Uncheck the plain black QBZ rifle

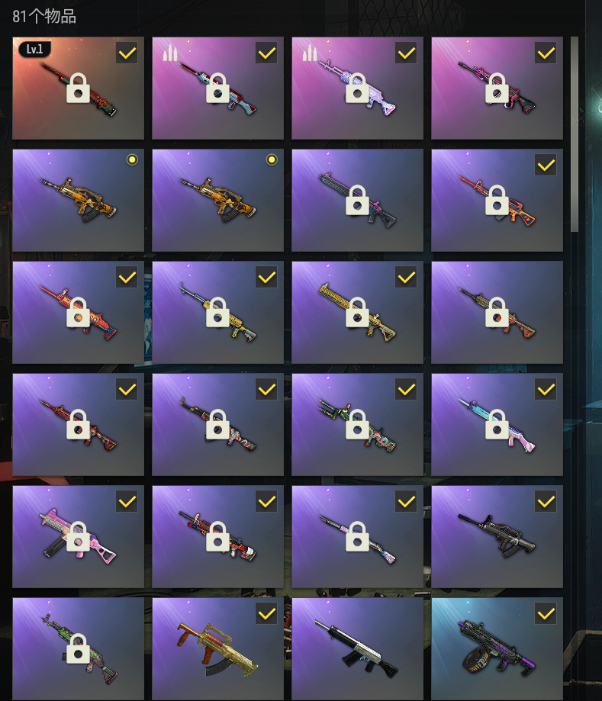tap(546, 502)
